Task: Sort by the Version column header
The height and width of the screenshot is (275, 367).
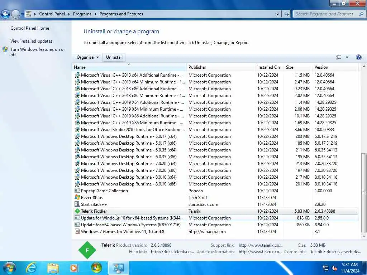Action: [x=335, y=67]
